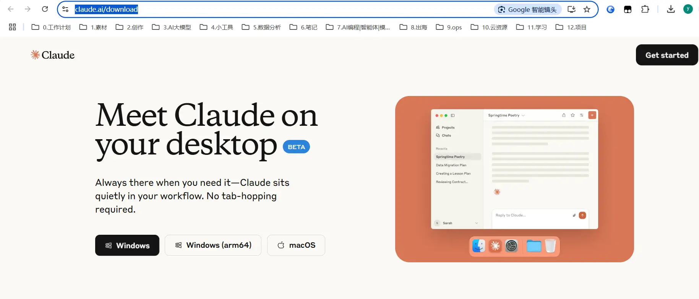Click orange plus new chat button in preview
Viewport: 699px width, 299px height.
click(x=592, y=115)
